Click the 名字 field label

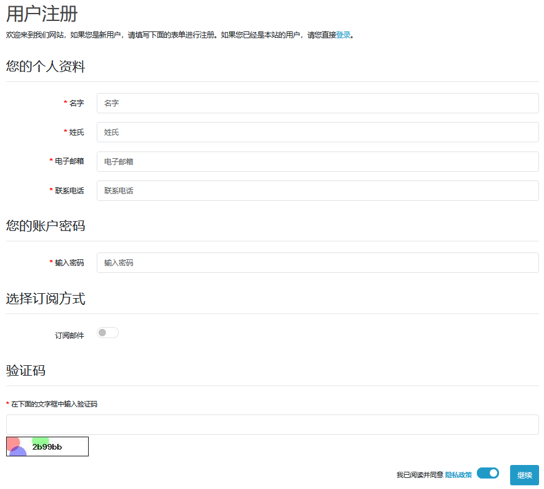click(x=76, y=103)
